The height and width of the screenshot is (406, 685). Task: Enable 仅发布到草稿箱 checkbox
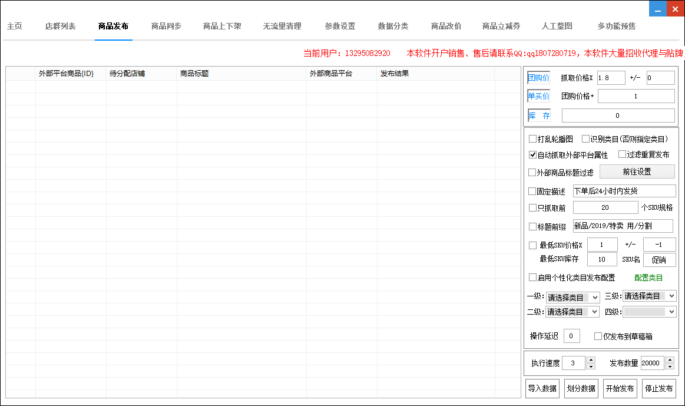[x=598, y=336]
